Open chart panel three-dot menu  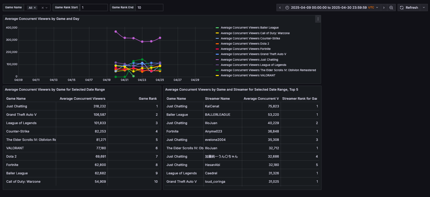tap(318, 19)
